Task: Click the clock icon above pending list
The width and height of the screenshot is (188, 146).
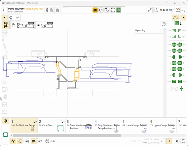Action: [163, 24]
